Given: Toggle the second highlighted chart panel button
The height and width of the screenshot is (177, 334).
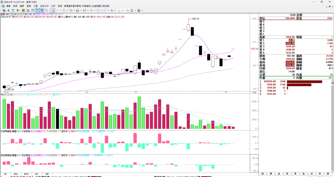Looking at the screenshot, I should [x=42, y=10].
